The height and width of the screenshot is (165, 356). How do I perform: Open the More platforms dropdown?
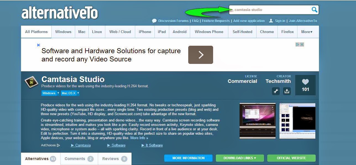point(307,32)
